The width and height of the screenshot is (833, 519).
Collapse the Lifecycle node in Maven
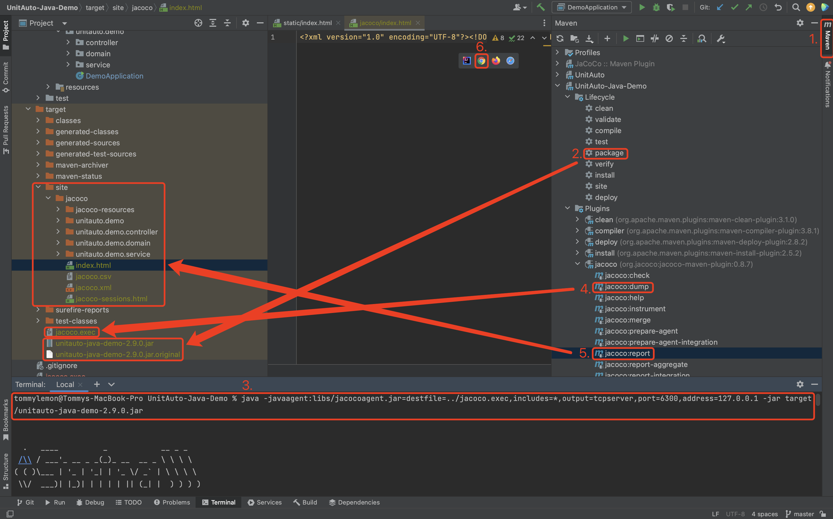(567, 97)
